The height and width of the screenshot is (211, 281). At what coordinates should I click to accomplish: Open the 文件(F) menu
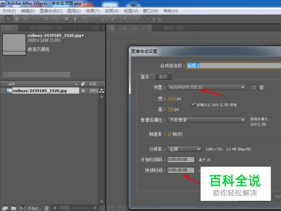pyautogui.click(x=9, y=11)
